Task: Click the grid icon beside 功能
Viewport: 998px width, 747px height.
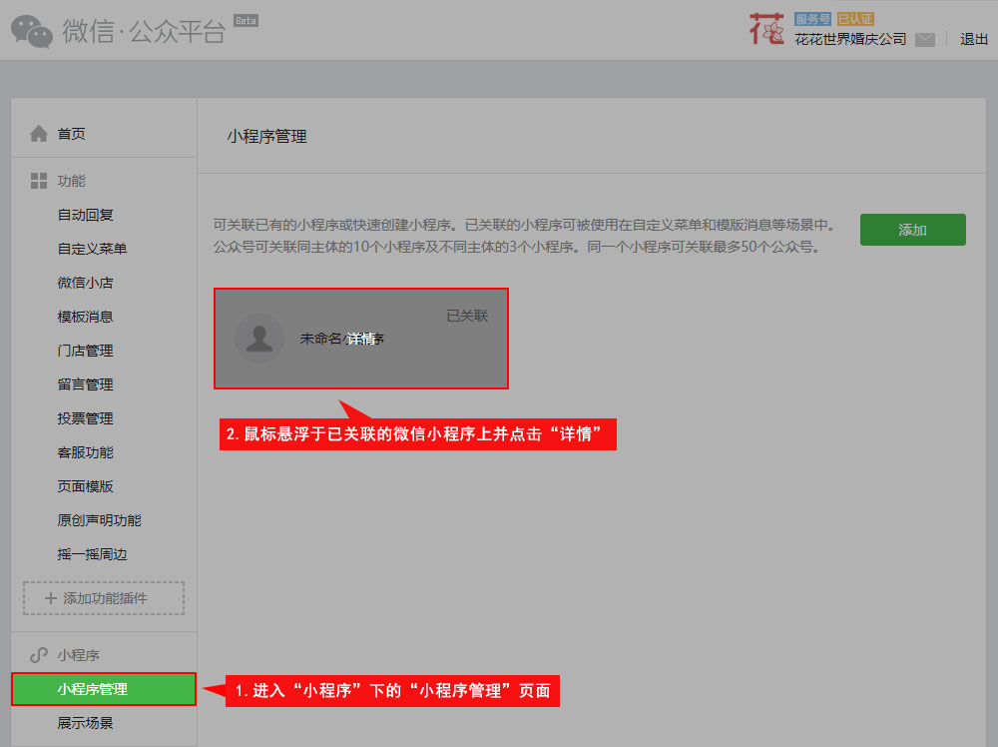Action: pyautogui.click(x=39, y=181)
